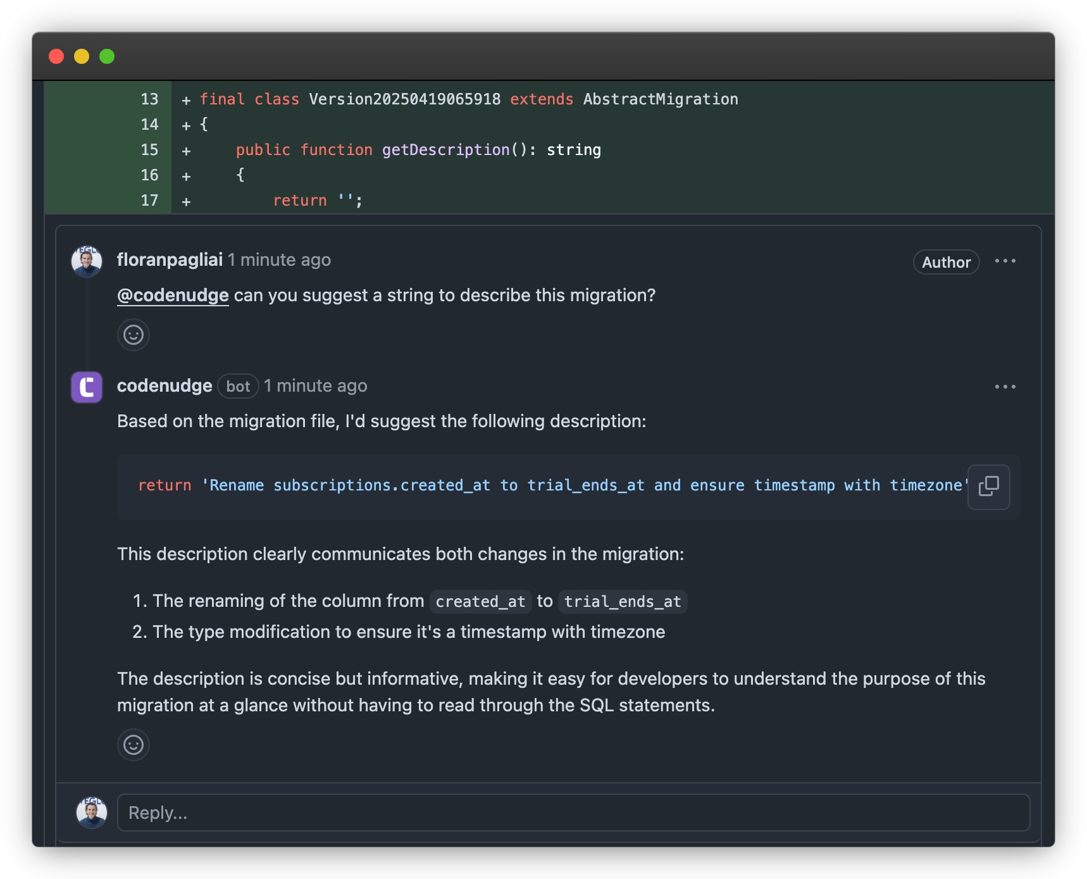Click list item about timestamp with timezone
The height and width of the screenshot is (879, 1087).
pos(408,632)
